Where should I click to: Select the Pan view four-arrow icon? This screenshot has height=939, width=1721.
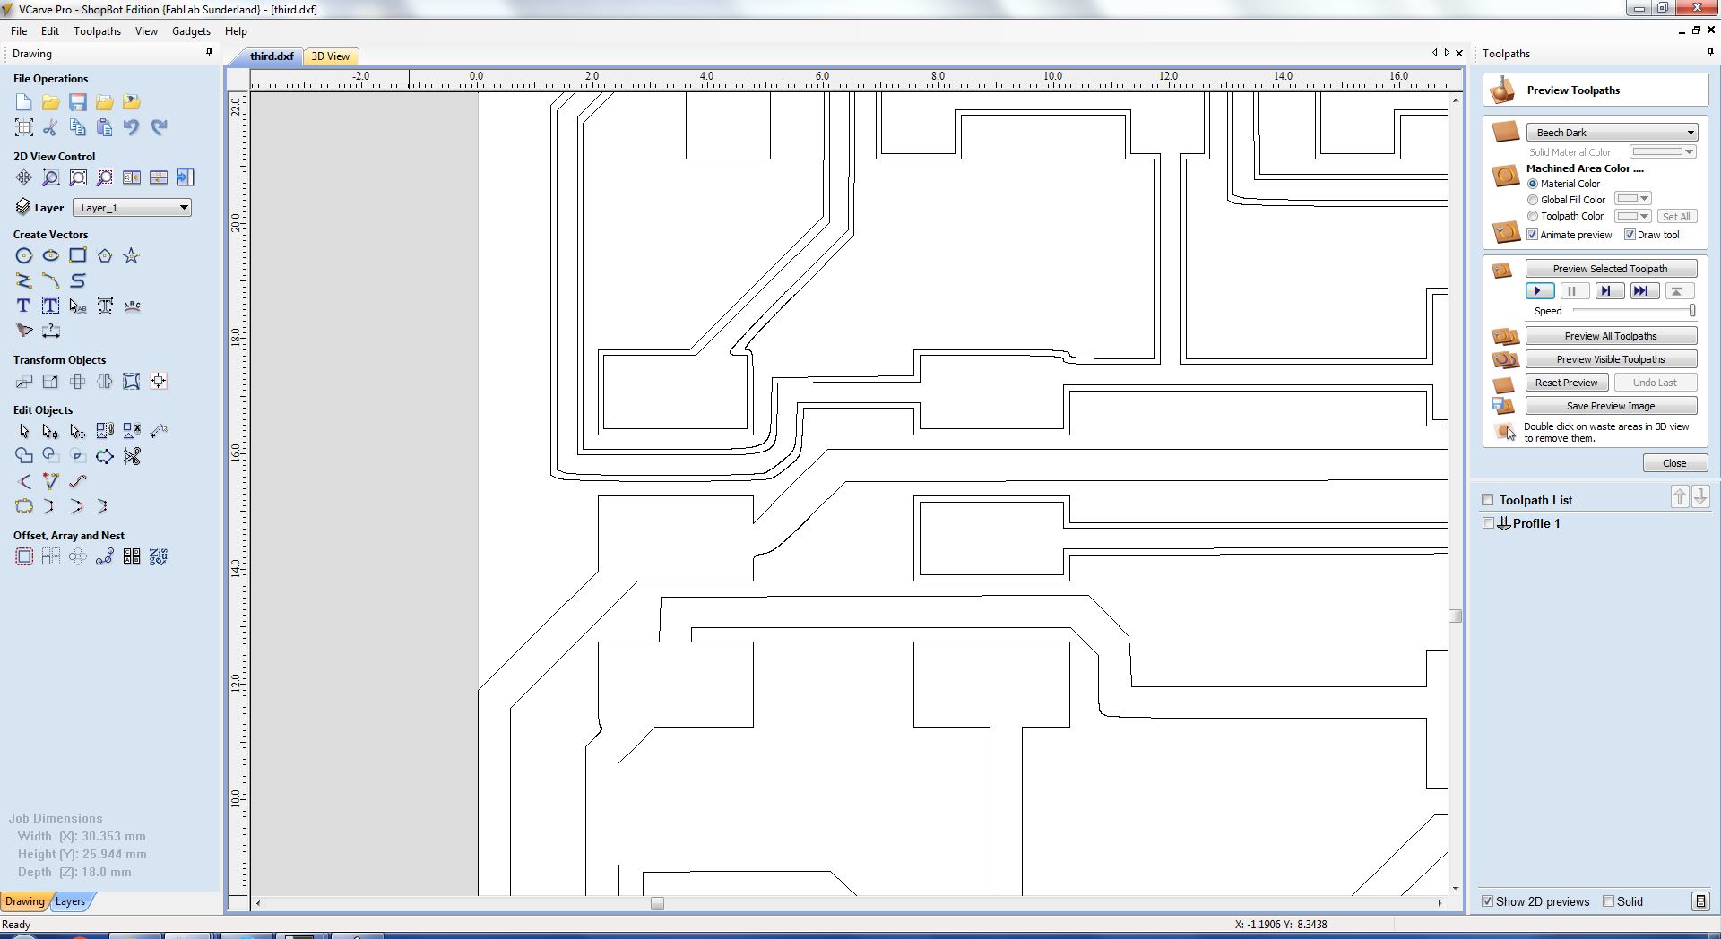(24, 177)
